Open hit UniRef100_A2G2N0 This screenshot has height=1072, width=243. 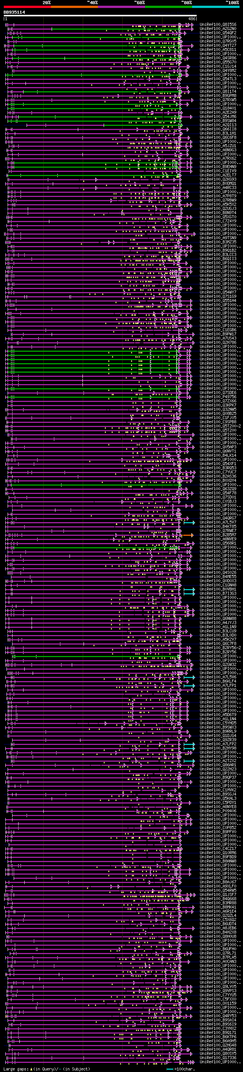[x=218, y=29]
